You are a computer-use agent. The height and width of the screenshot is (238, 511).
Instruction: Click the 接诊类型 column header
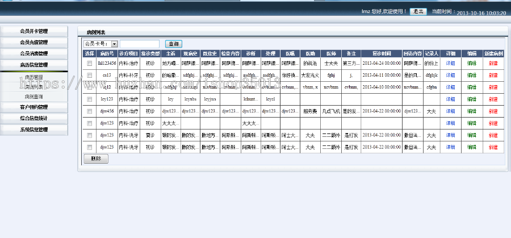pyautogui.click(x=150, y=53)
